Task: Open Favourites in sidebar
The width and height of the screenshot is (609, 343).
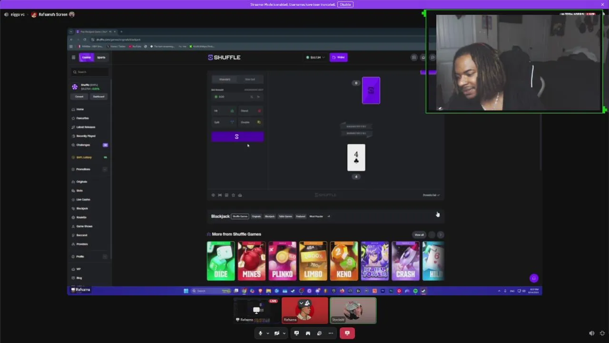Action: tap(82, 118)
